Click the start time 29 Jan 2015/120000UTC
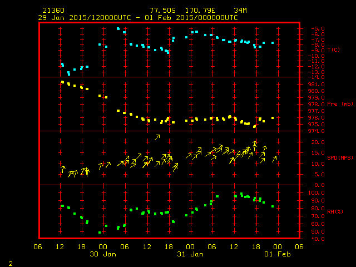Screen dimensions: 356x267 click(x=85, y=18)
